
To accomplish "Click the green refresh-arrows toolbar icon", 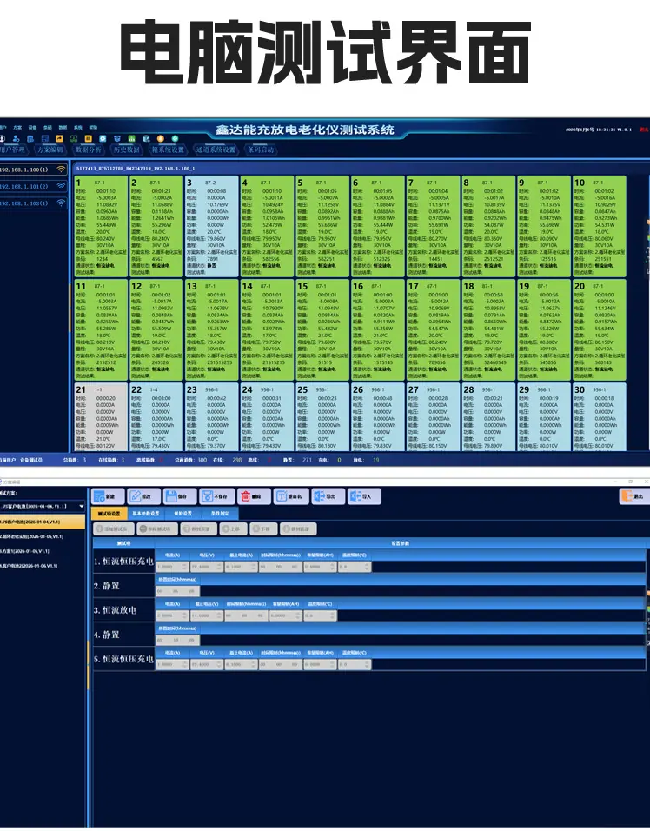I will (74, 139).
